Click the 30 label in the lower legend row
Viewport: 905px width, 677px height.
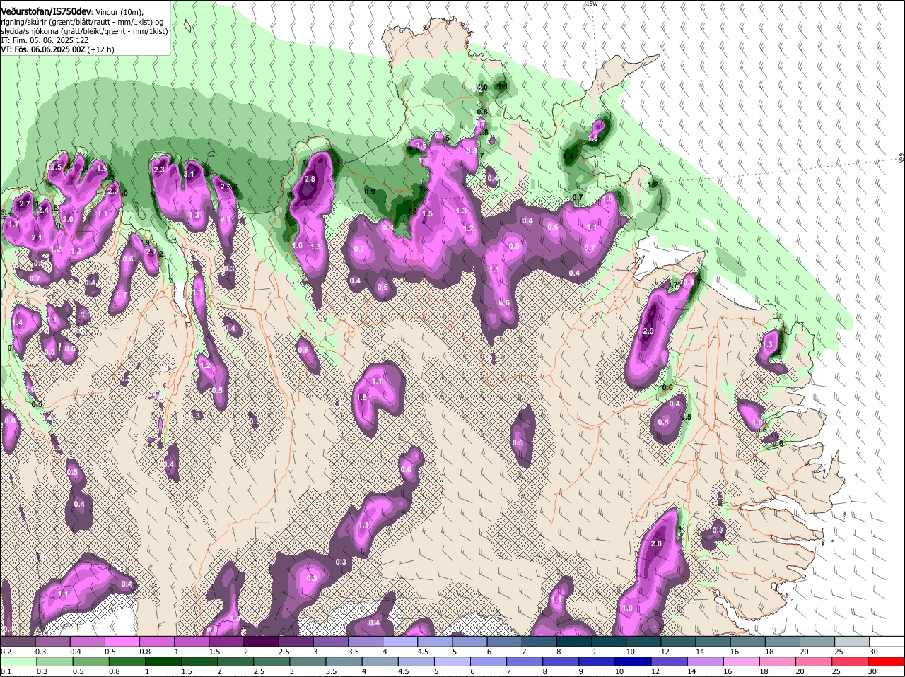[x=873, y=671]
